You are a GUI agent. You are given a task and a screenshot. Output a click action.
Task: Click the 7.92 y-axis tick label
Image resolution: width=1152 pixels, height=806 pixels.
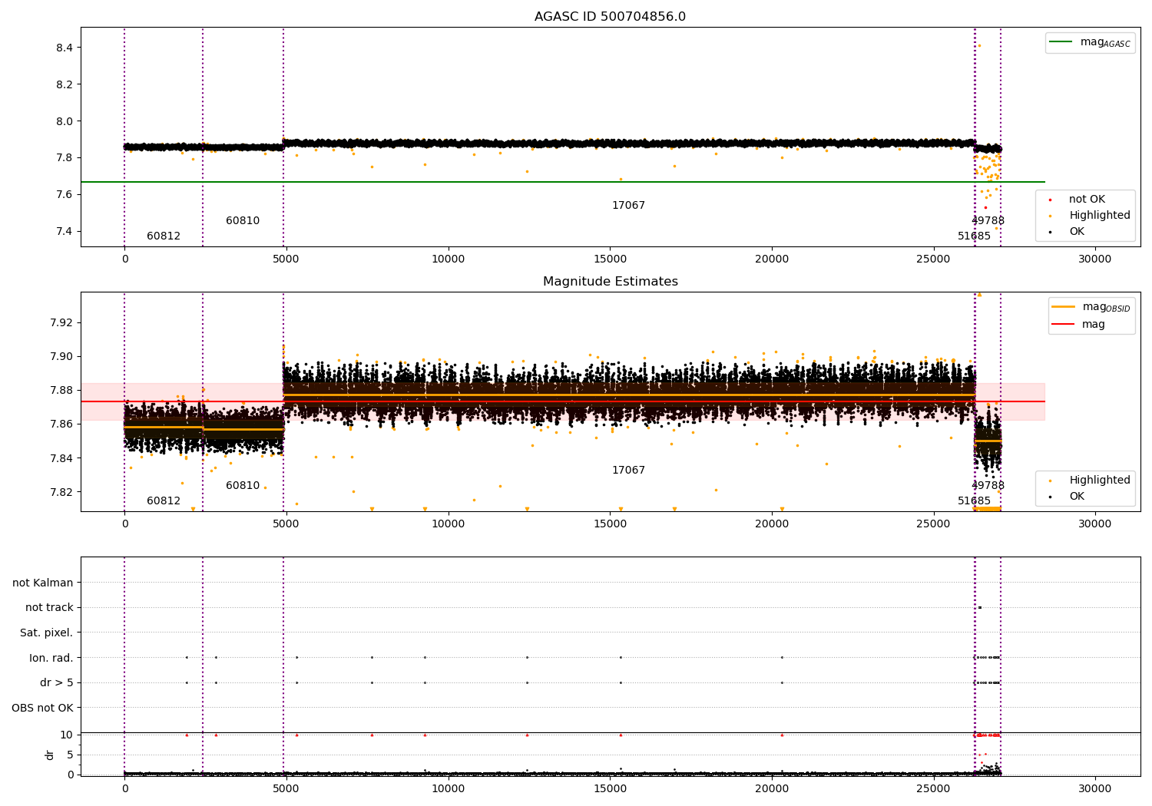coord(61,322)
